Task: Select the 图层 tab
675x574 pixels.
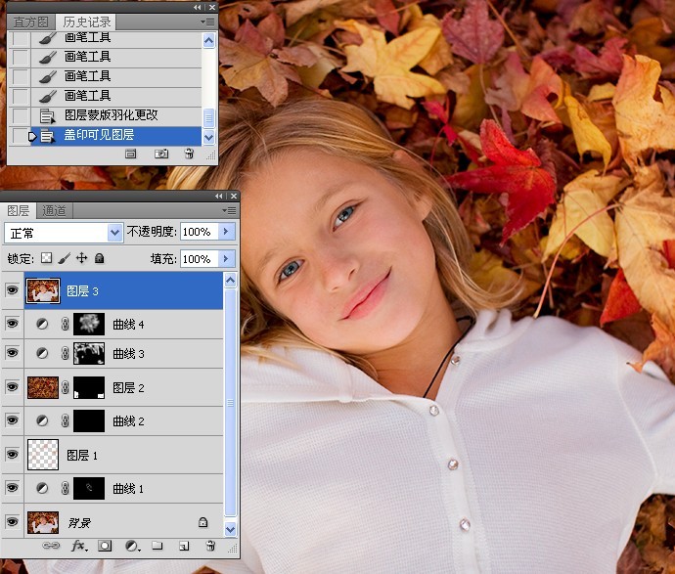Action: [18, 211]
